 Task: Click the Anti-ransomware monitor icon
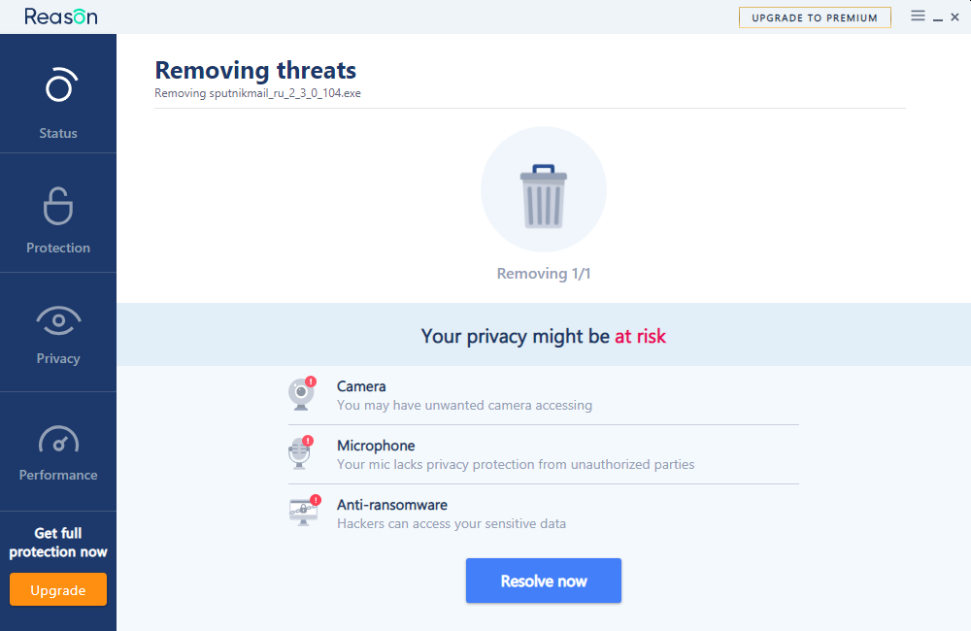(303, 511)
